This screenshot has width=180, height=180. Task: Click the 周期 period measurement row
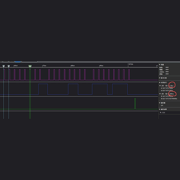[164, 70]
